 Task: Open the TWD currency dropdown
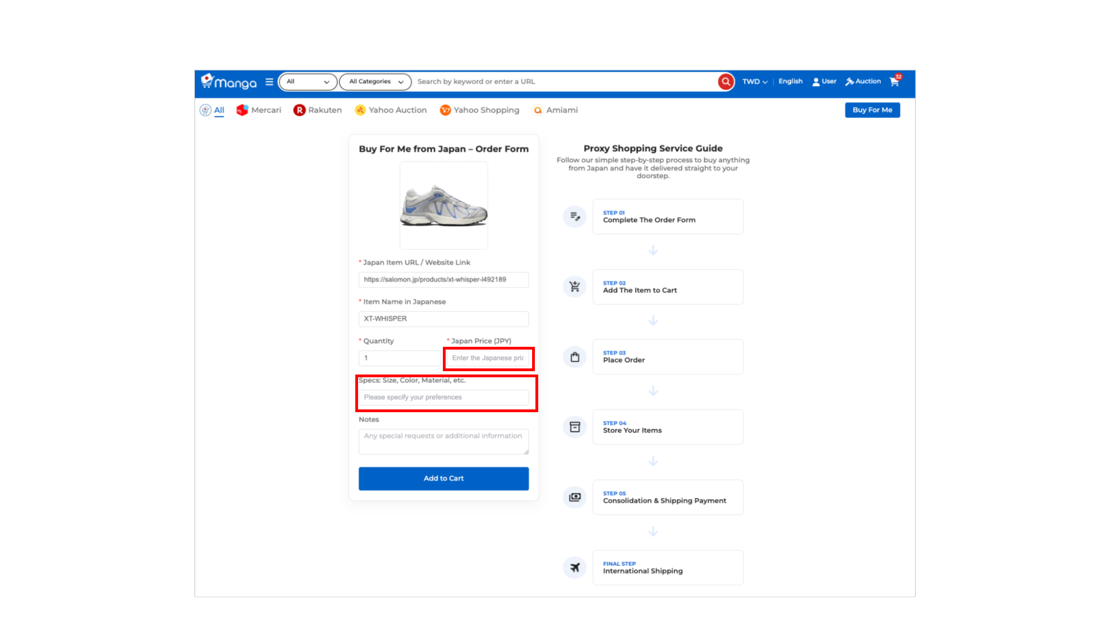[x=755, y=81]
